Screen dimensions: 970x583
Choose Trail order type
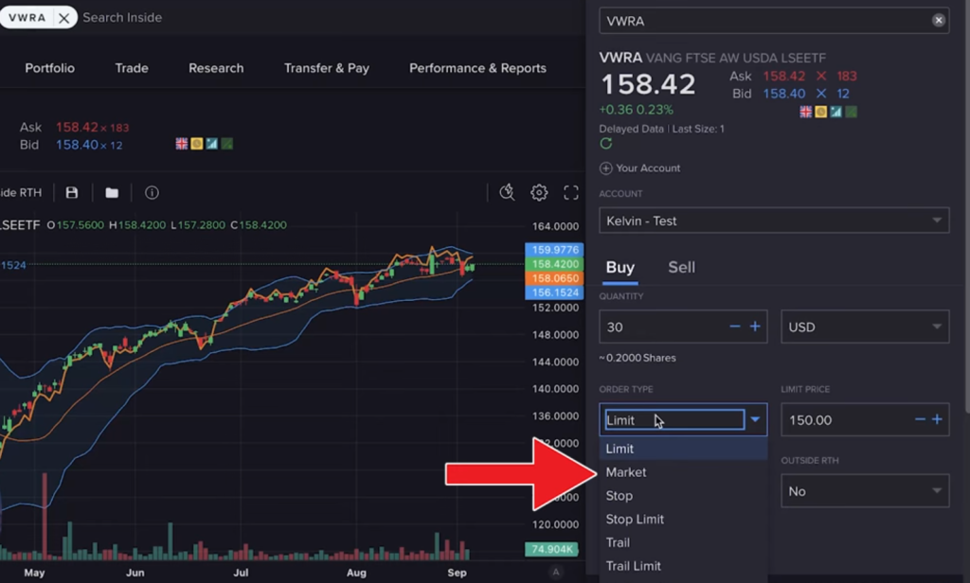pos(683,543)
